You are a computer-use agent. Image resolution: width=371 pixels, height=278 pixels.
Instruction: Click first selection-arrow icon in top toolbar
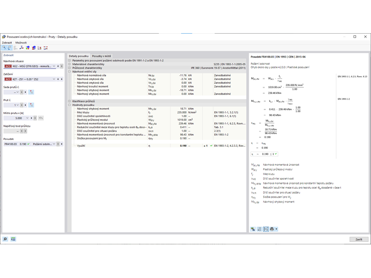(x=4, y=48)
